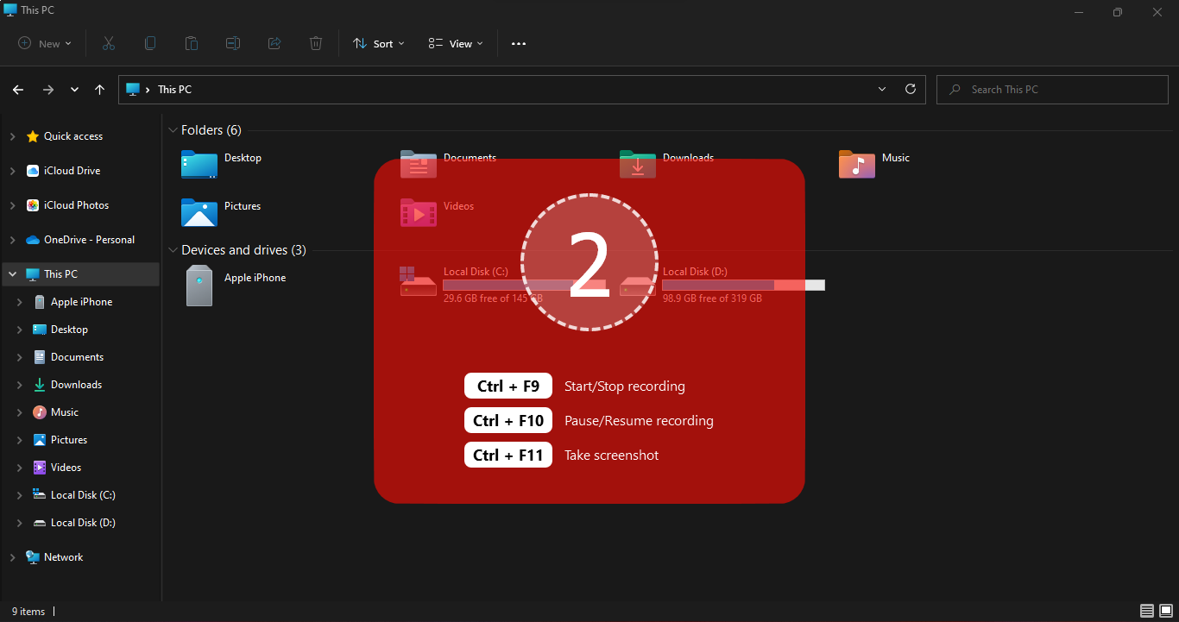
Task: Go forward with the right arrow button
Action: coord(48,90)
